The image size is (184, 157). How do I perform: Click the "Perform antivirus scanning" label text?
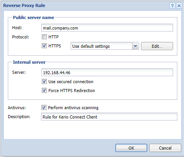[73, 108]
